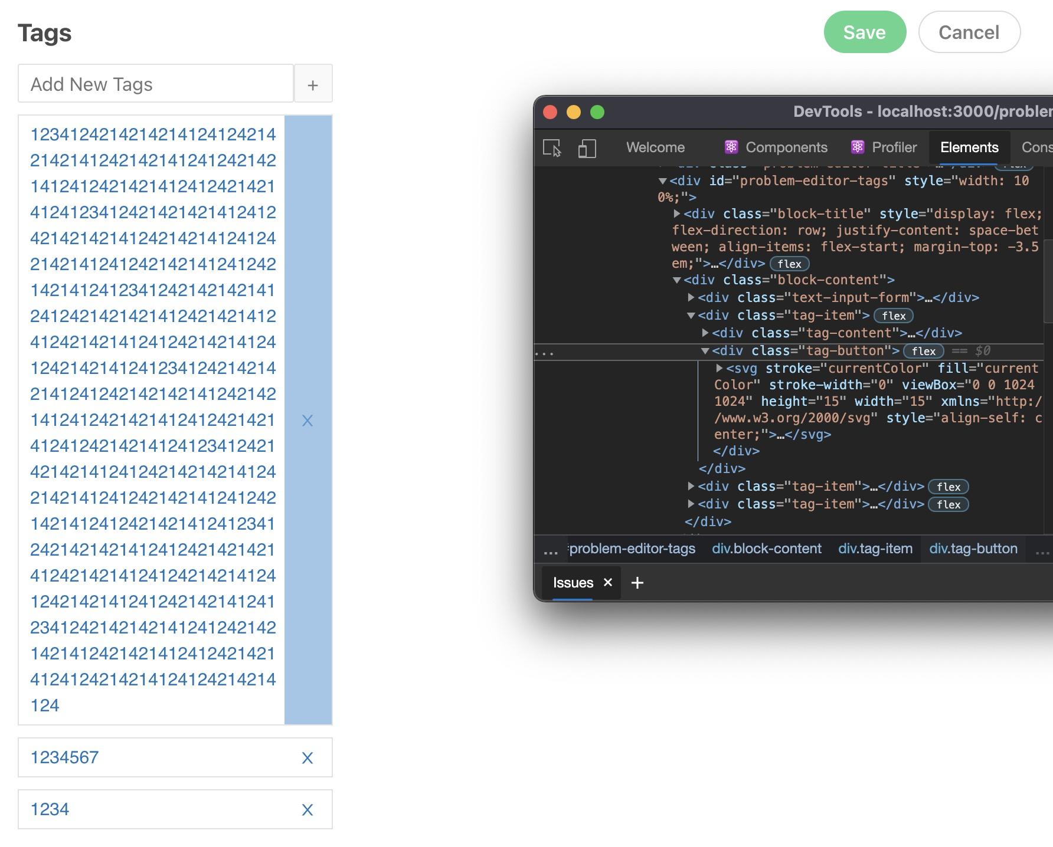
Task: Expand the tag-content div node
Action: pyautogui.click(x=705, y=333)
